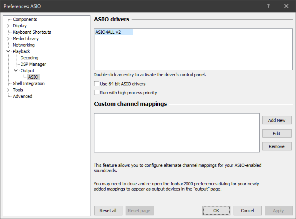Toggle Run with high process priority
This screenshot has width=296, height=219.
pyautogui.click(x=96, y=93)
